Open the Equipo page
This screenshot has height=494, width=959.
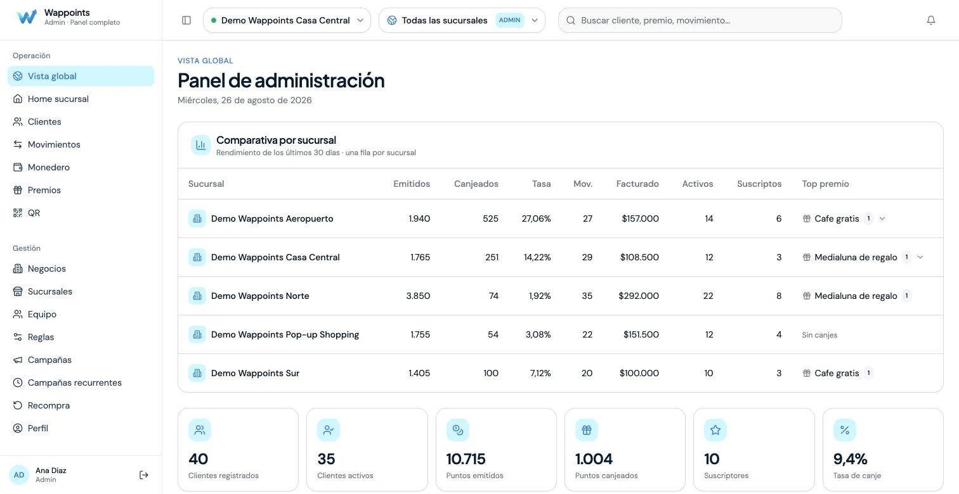click(x=81, y=314)
